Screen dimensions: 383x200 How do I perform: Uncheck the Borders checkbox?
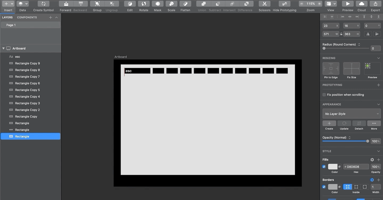tap(324, 187)
